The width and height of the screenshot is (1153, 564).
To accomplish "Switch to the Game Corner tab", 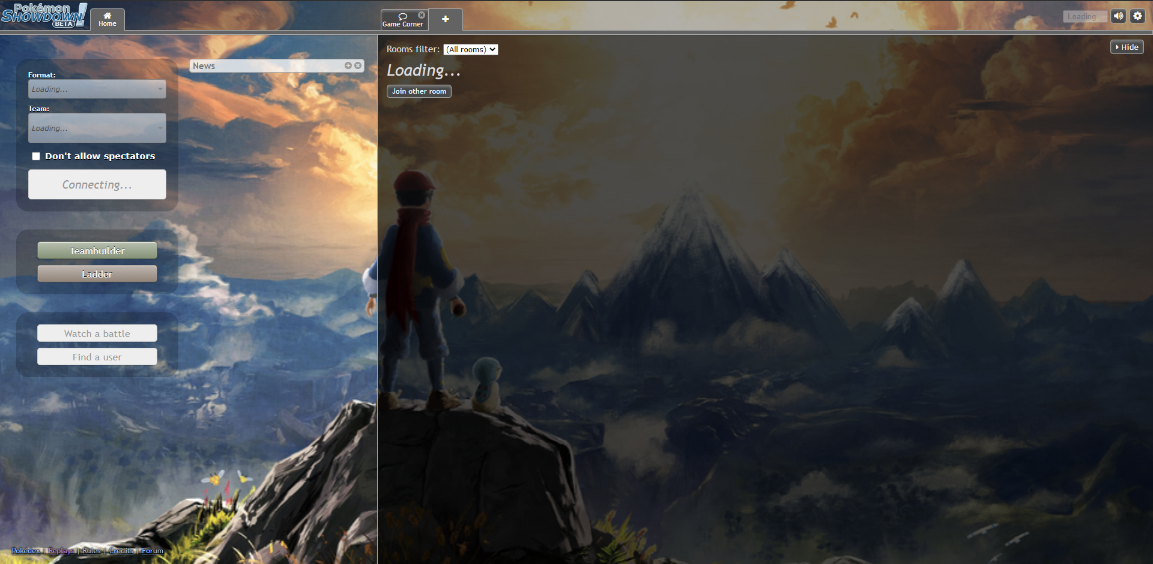I will coord(403,20).
